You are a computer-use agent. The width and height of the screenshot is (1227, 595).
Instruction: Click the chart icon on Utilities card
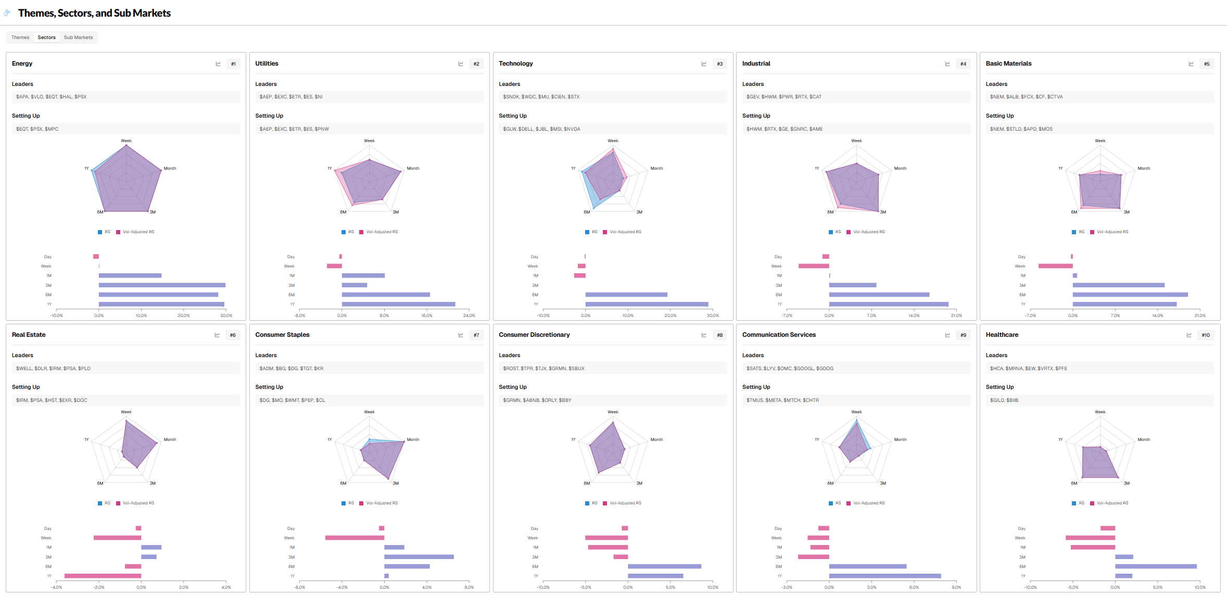[x=461, y=64]
